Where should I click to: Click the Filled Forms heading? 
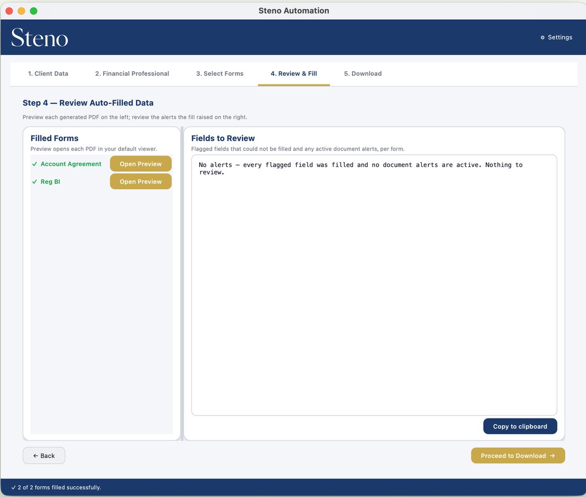54,138
